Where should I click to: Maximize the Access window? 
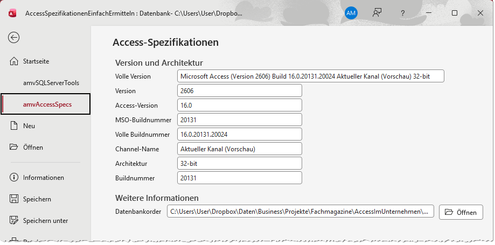[x=454, y=13]
